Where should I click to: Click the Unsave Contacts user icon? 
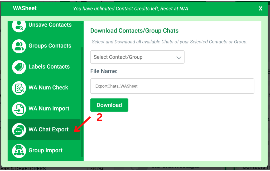(19, 26)
